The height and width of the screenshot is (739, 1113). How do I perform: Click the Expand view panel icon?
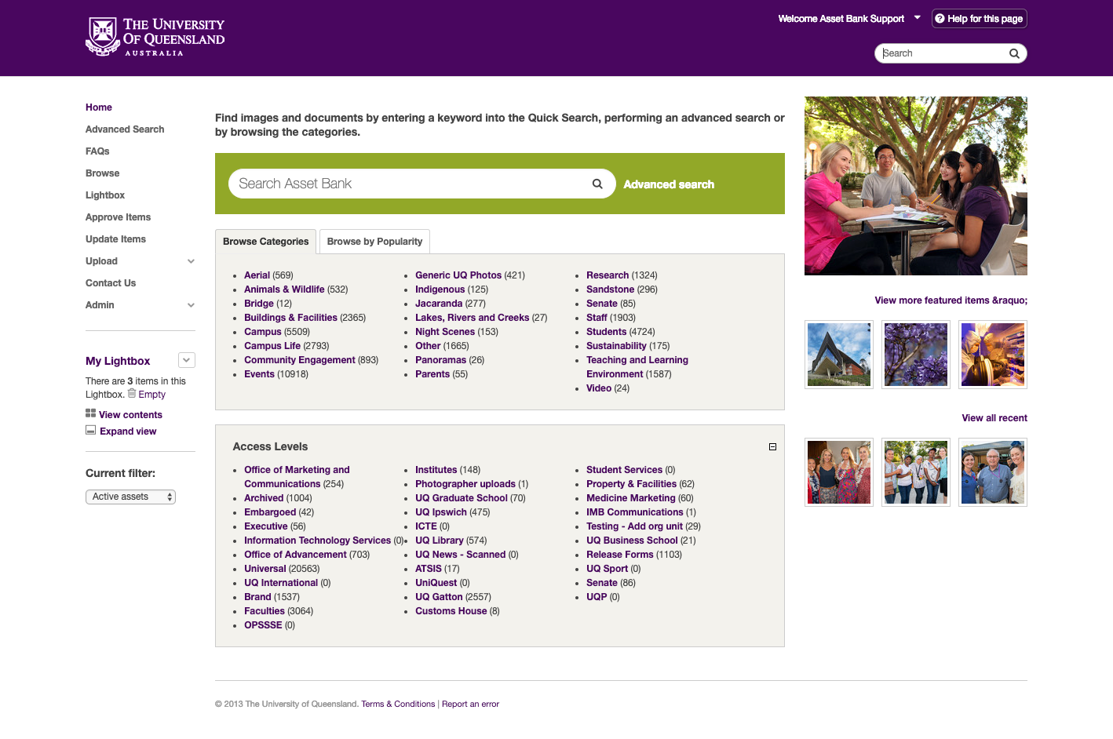coord(90,431)
